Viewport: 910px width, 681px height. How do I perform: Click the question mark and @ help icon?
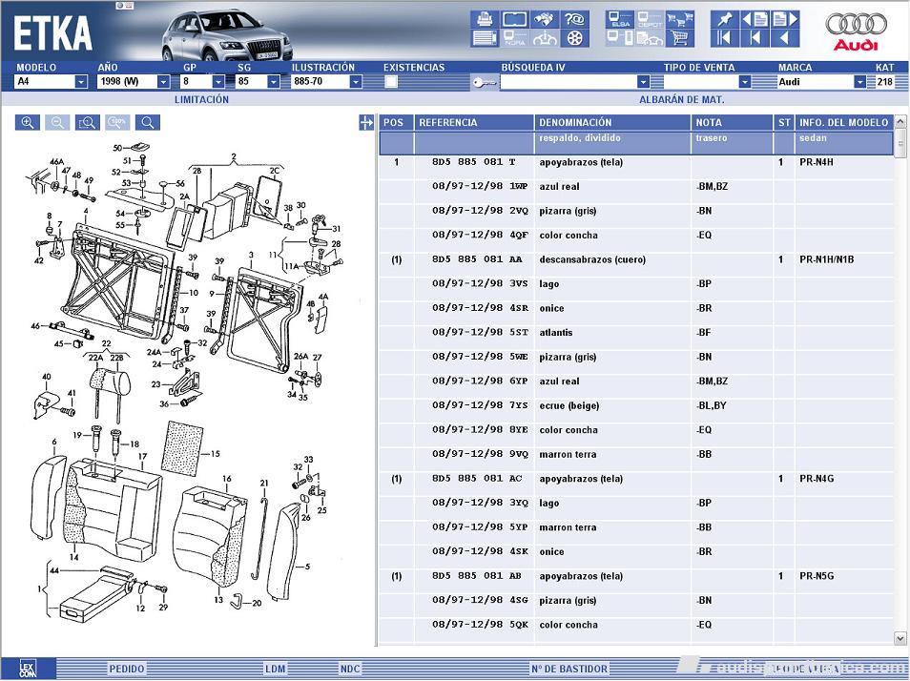pyautogui.click(x=574, y=19)
